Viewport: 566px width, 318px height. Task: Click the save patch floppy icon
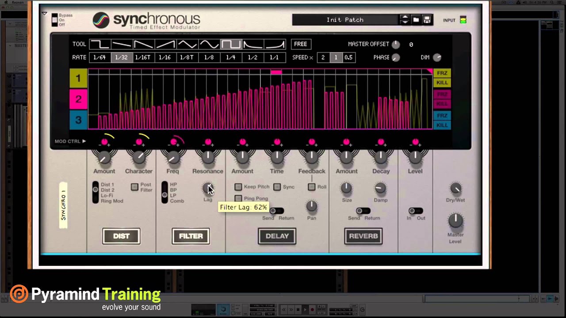click(427, 20)
